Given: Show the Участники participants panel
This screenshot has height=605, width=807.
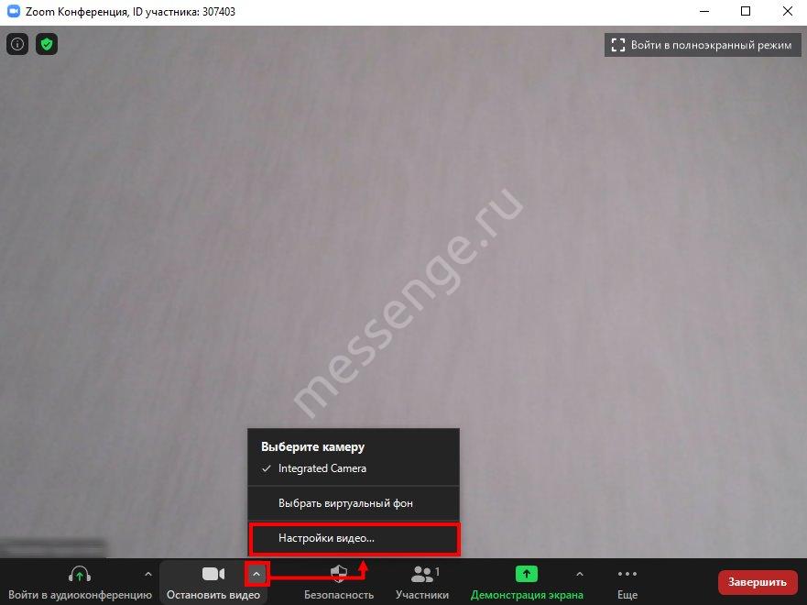Looking at the screenshot, I should point(422,575).
